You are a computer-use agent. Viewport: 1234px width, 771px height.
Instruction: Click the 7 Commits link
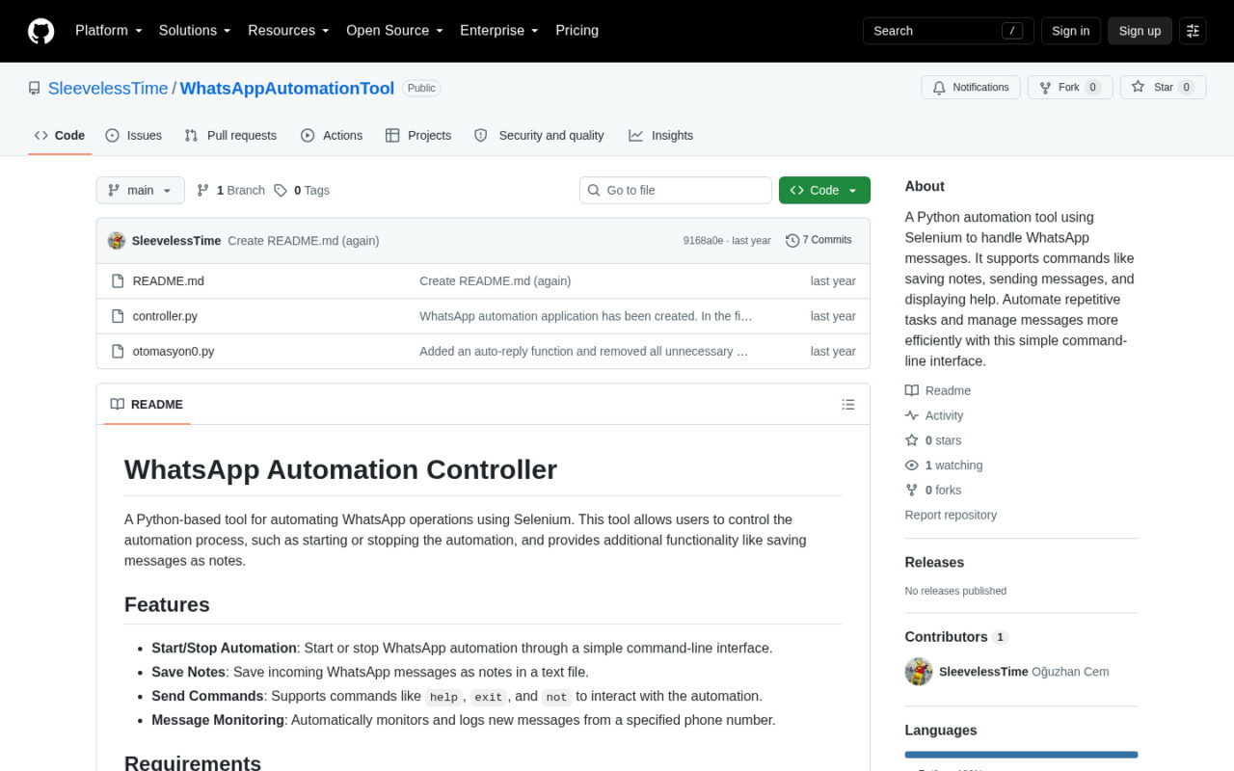pos(818,241)
